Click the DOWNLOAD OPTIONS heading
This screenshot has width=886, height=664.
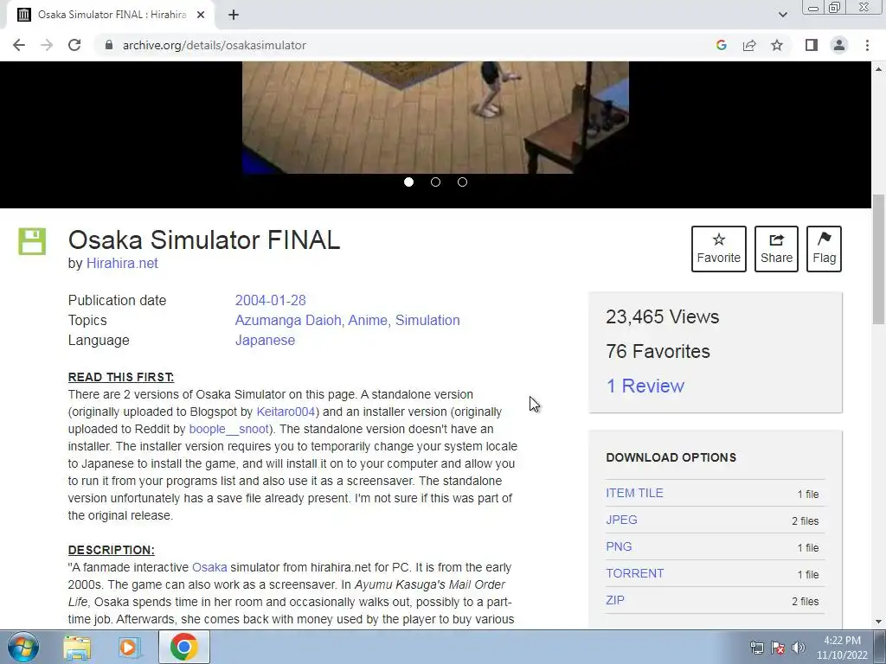(x=671, y=457)
